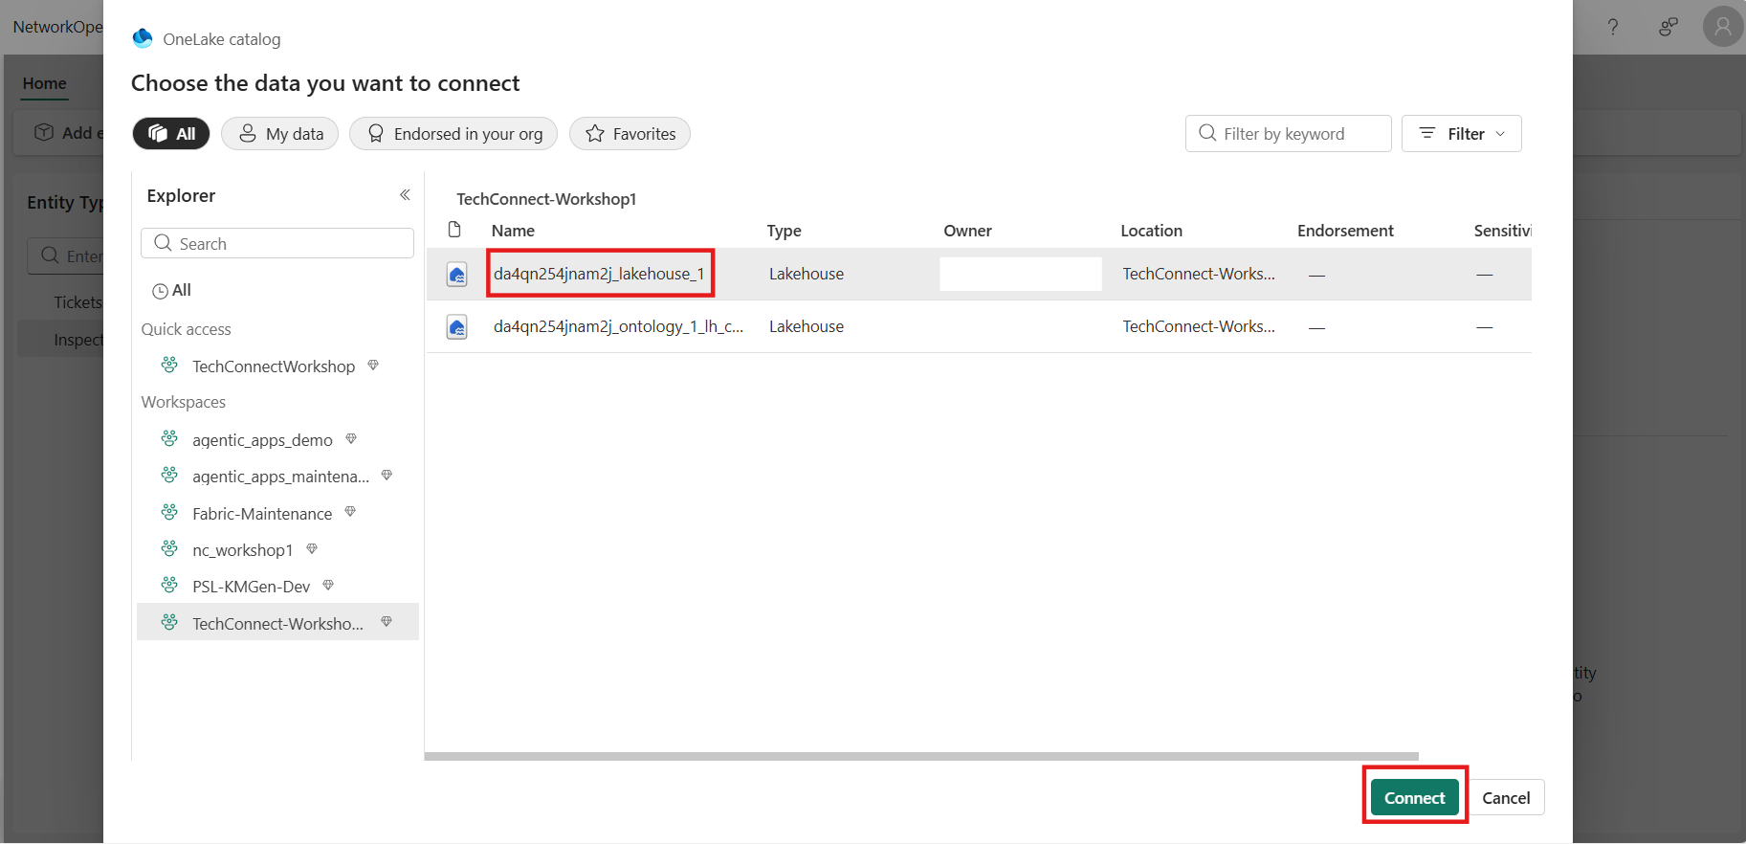Screen dimensions: 1746x844
Task: Sort by the Endorsement column header
Action: click(1345, 231)
